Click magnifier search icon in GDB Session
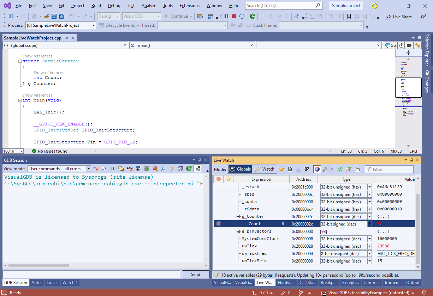This screenshot has height=296, width=433. [x=164, y=169]
